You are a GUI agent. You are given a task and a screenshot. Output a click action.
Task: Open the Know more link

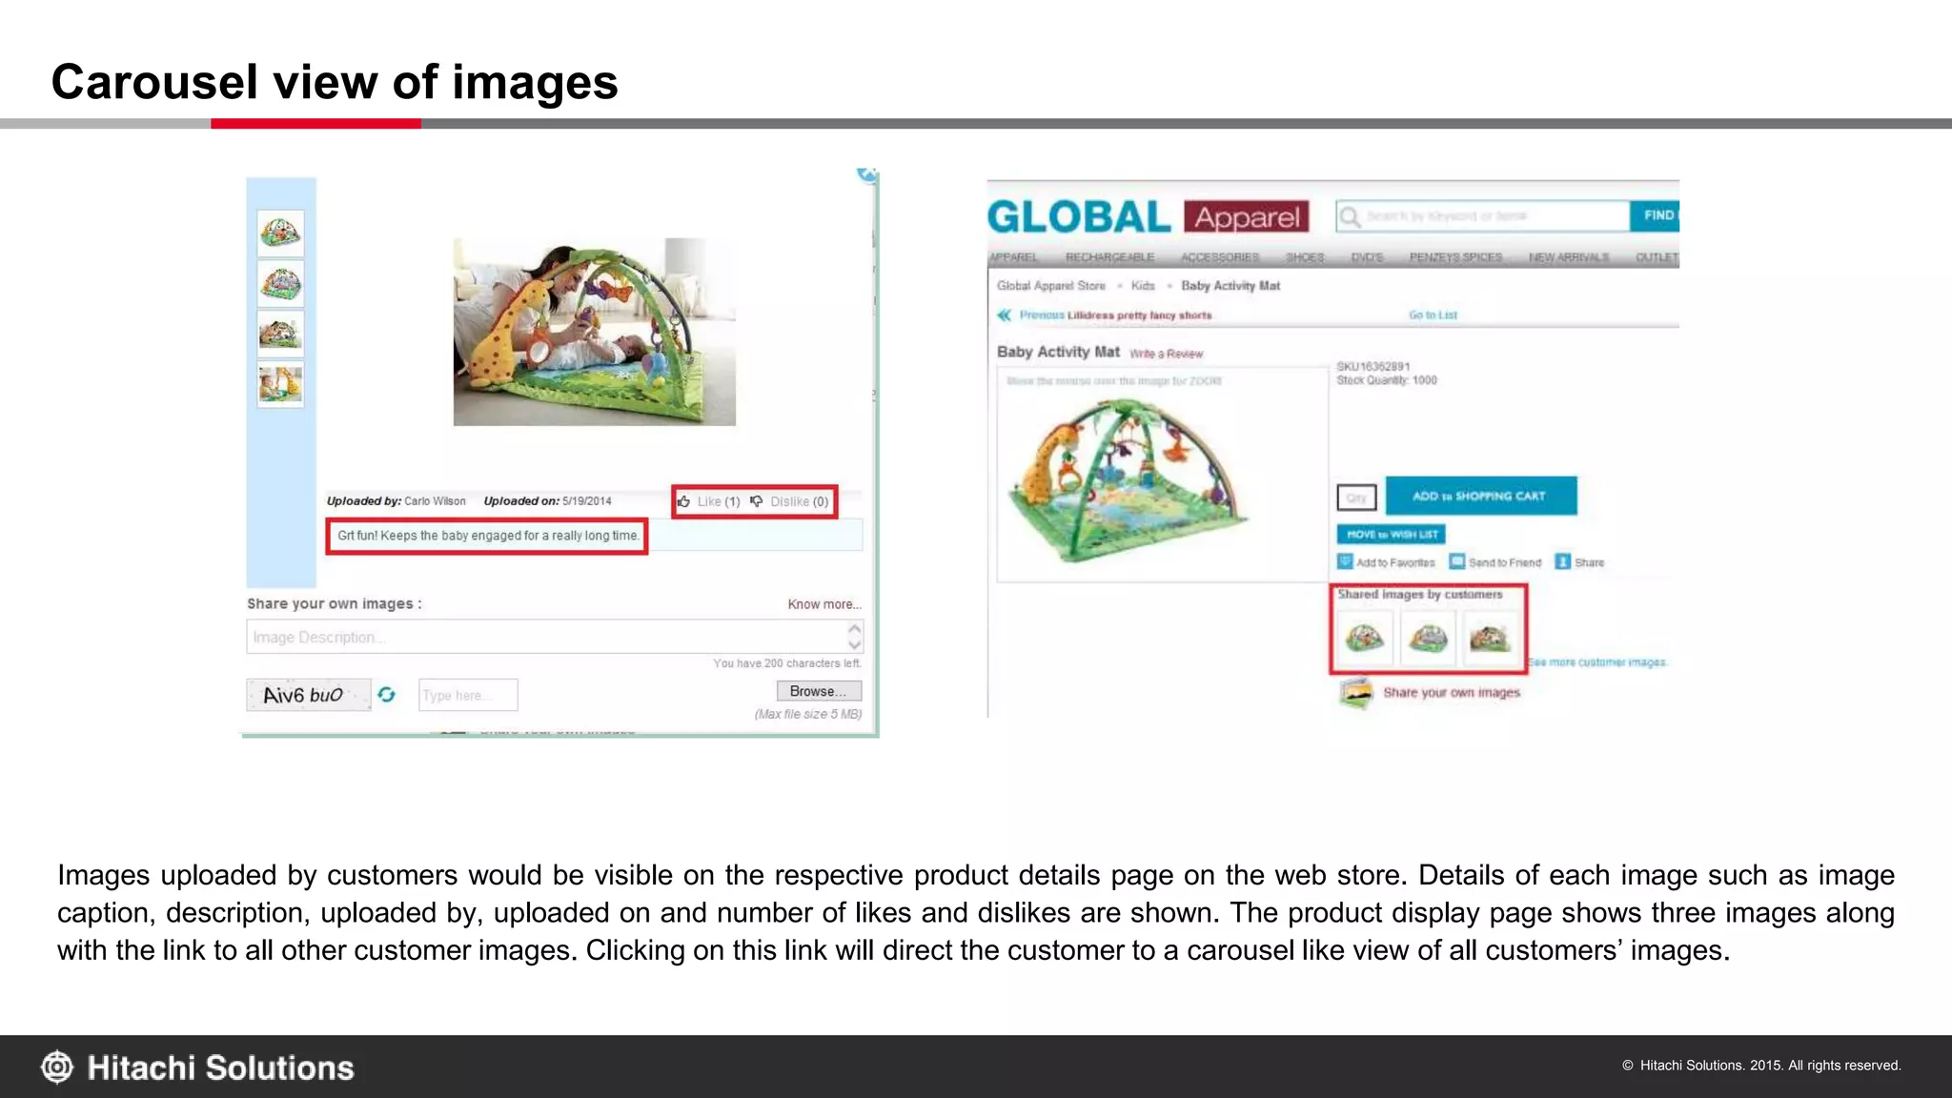click(824, 604)
